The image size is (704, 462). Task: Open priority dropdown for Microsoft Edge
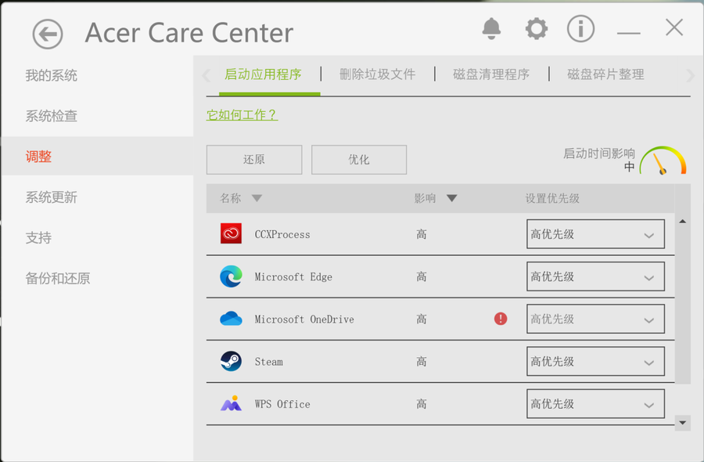point(595,276)
